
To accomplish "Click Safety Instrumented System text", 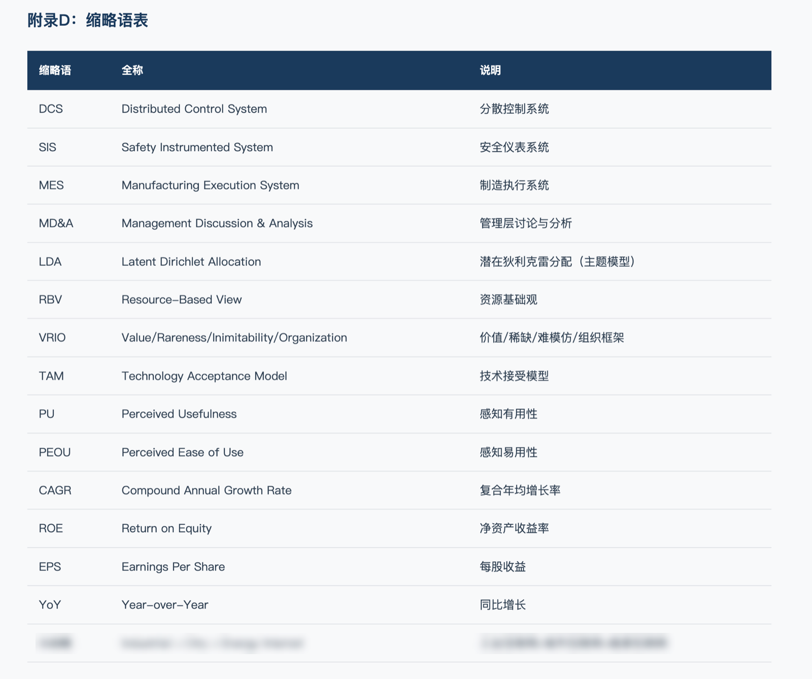I will click(197, 147).
